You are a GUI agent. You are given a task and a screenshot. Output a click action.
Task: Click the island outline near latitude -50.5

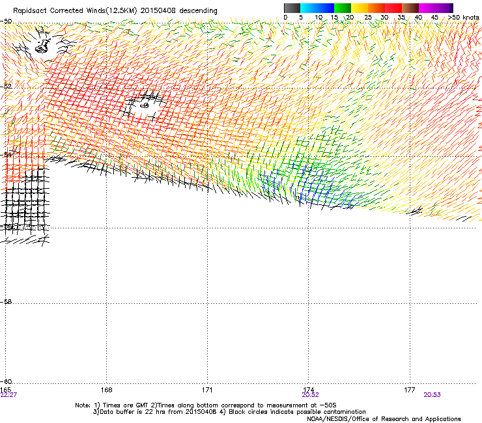(42, 46)
